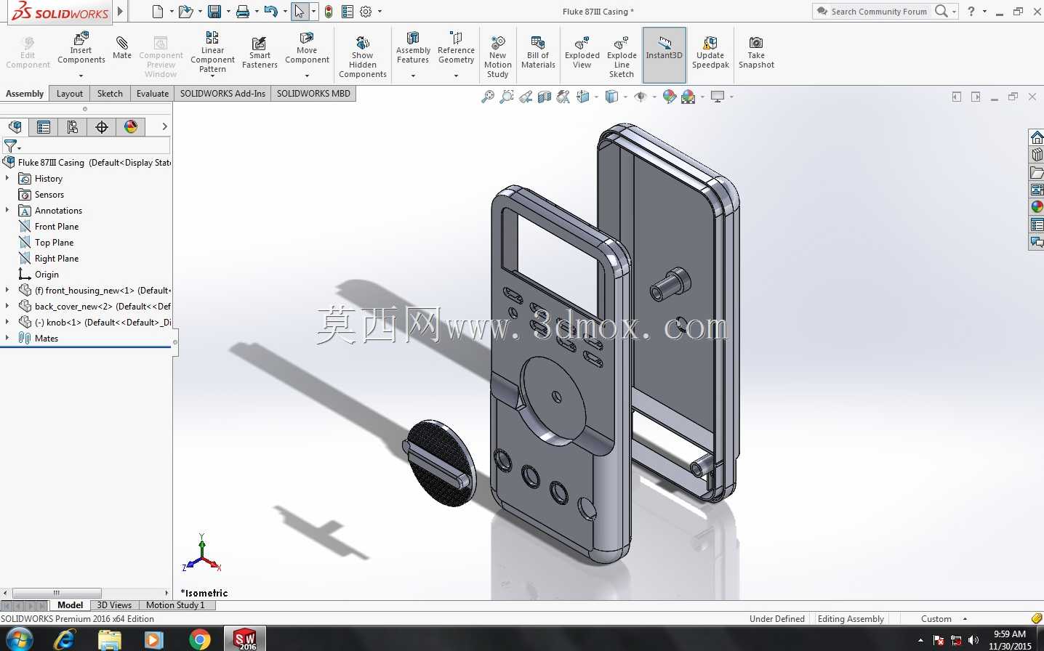The width and height of the screenshot is (1044, 651).
Task: Create a New Motion Study
Action: (498, 57)
